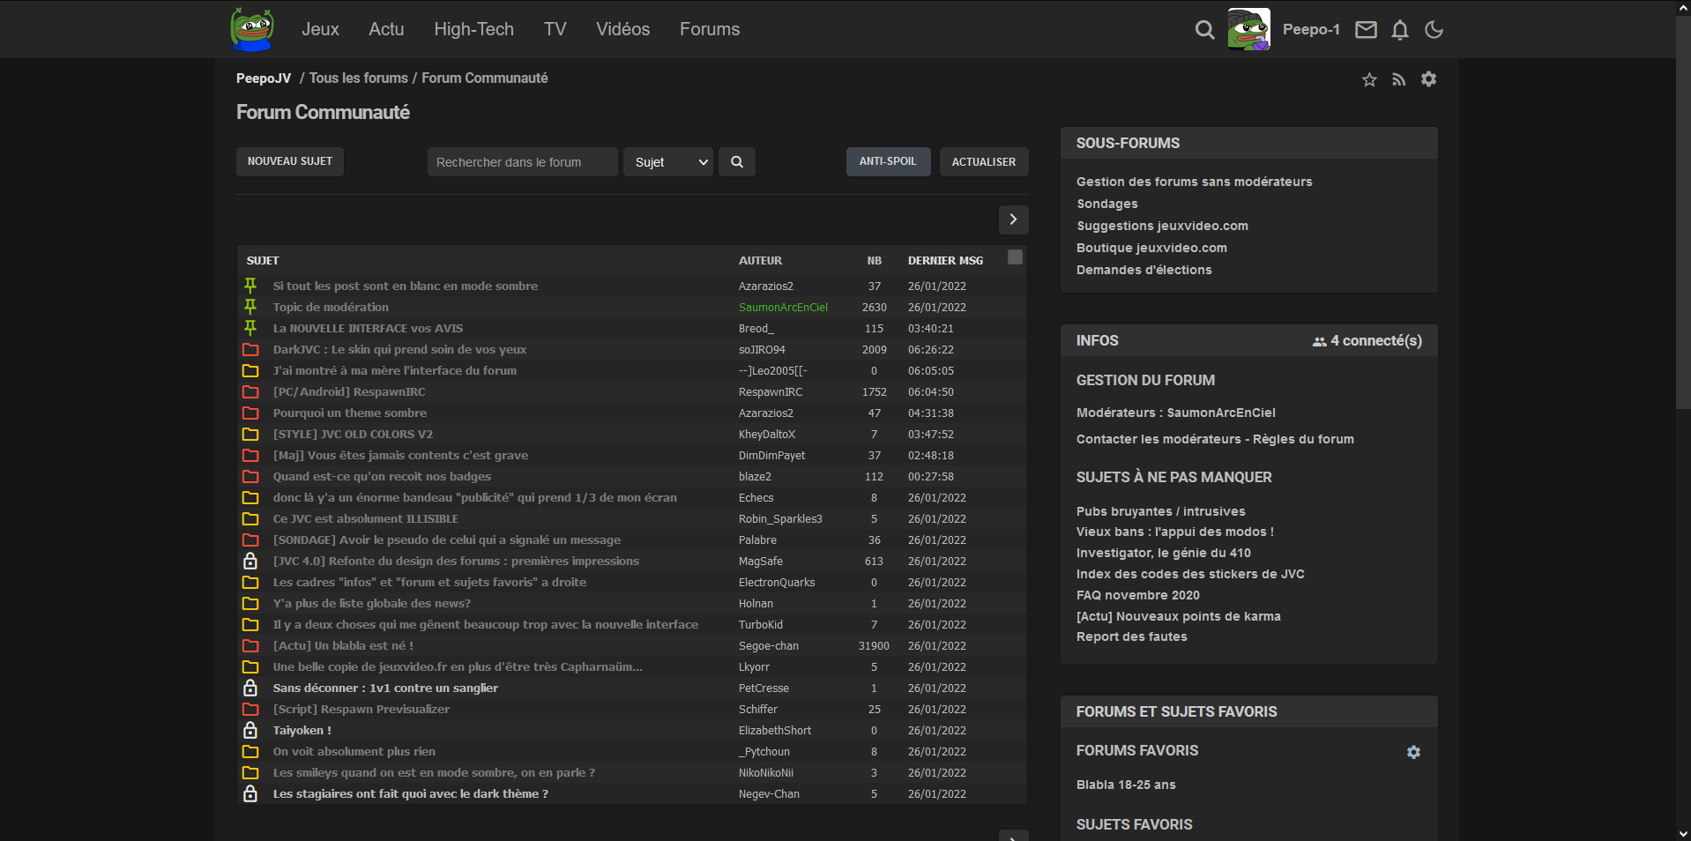Click the search magnifier in top navigation
1691x841 pixels.
click(1204, 30)
